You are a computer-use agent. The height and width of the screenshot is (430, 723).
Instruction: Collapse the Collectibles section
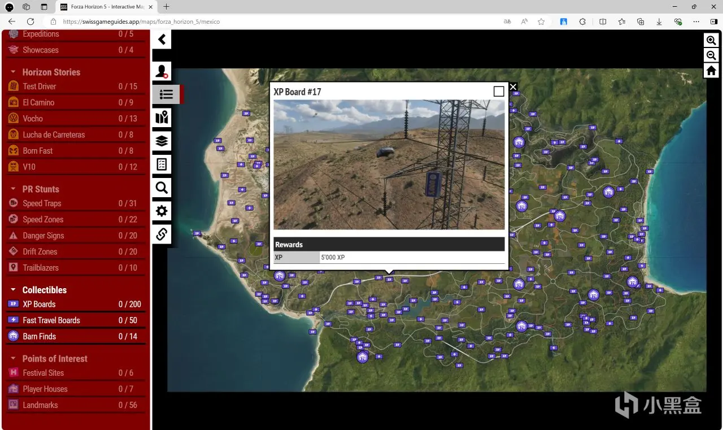point(13,290)
